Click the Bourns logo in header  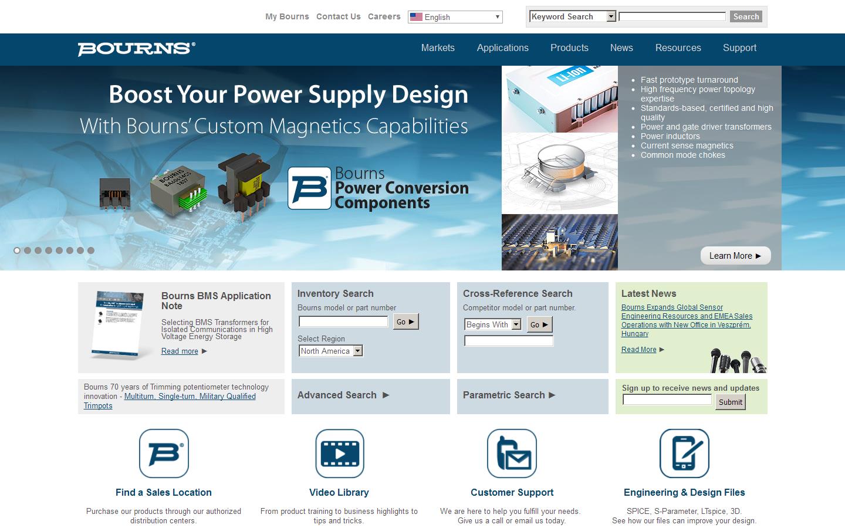pos(136,49)
